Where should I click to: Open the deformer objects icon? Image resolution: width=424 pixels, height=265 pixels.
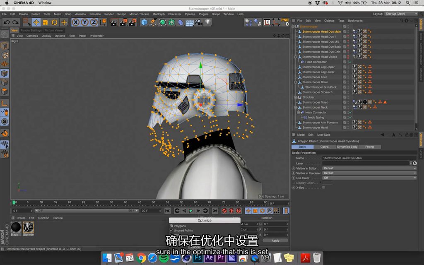(181, 22)
